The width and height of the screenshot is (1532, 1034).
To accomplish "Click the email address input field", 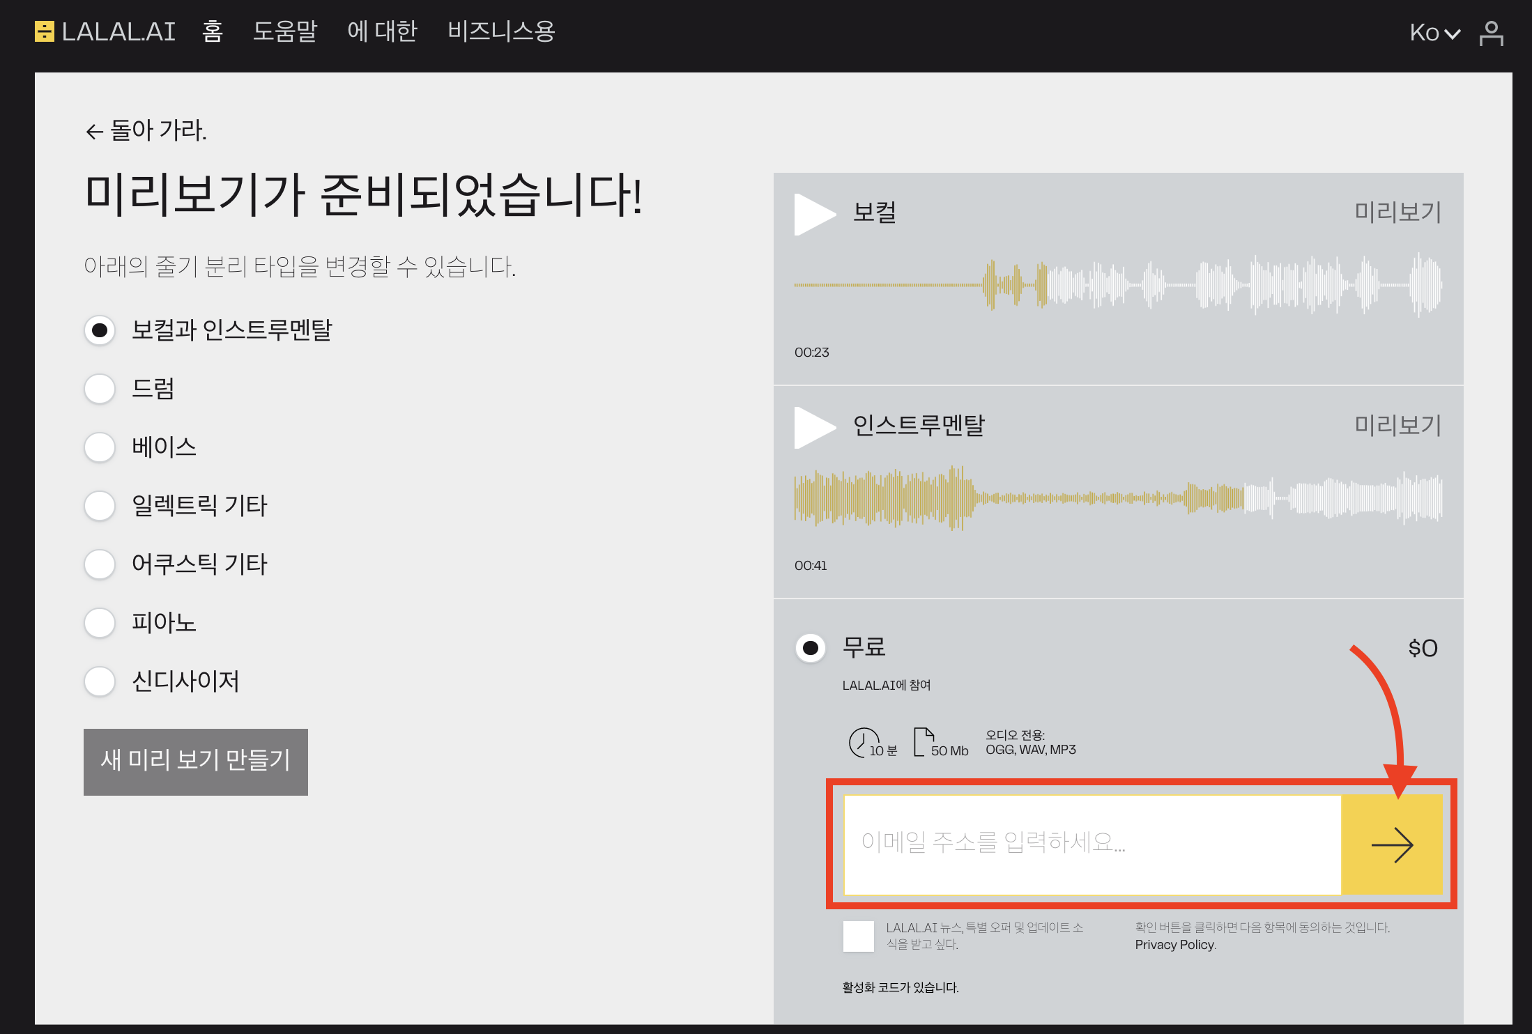I will click(x=1091, y=844).
